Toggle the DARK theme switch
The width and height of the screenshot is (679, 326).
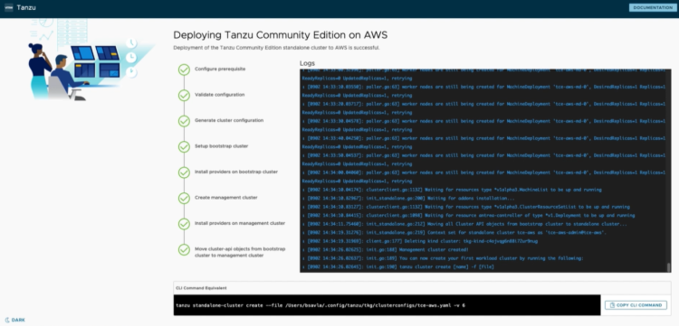[15, 320]
